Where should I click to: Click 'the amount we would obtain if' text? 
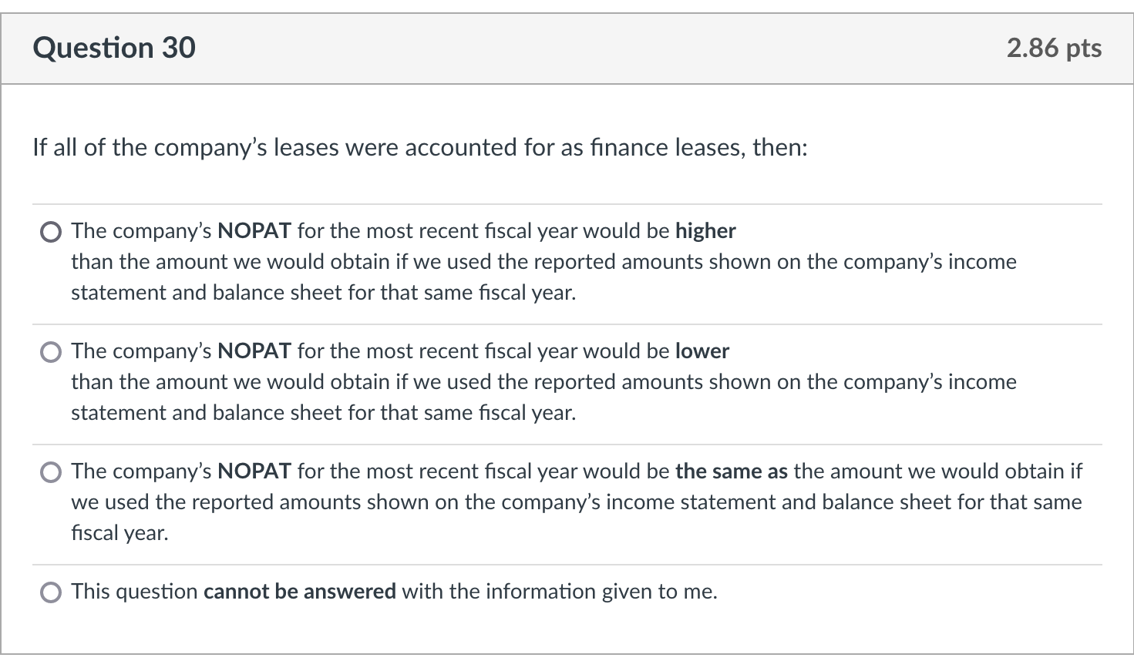click(937, 471)
